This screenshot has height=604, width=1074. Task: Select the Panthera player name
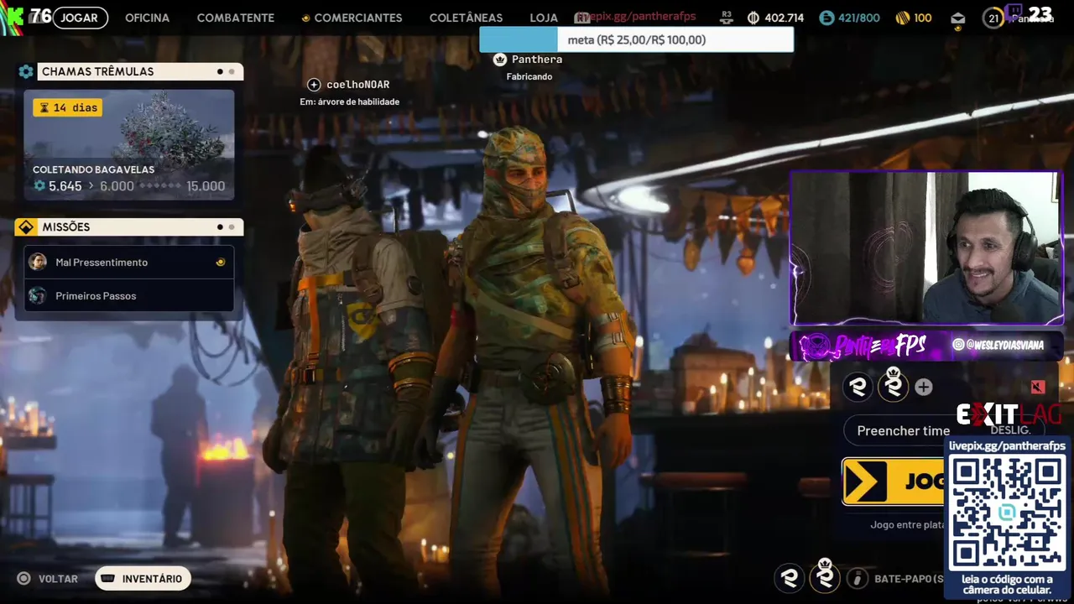(537, 60)
